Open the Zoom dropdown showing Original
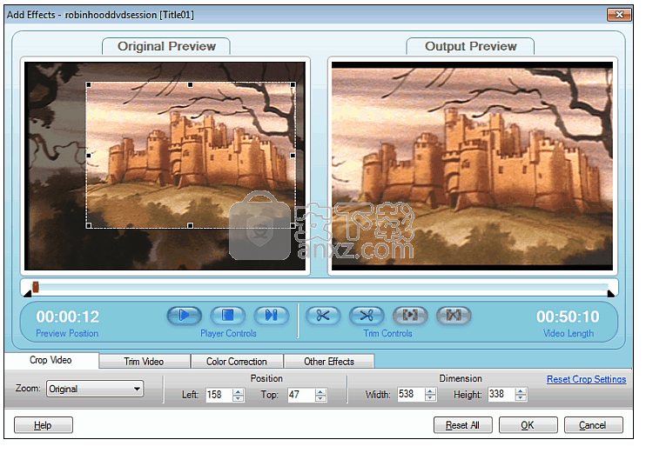 [x=95, y=389]
